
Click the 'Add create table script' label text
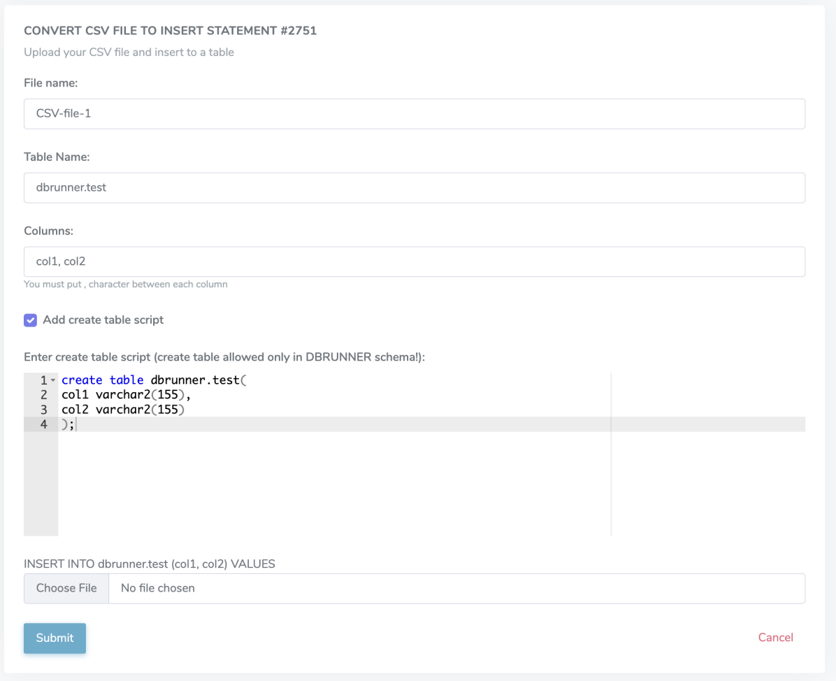[103, 320]
